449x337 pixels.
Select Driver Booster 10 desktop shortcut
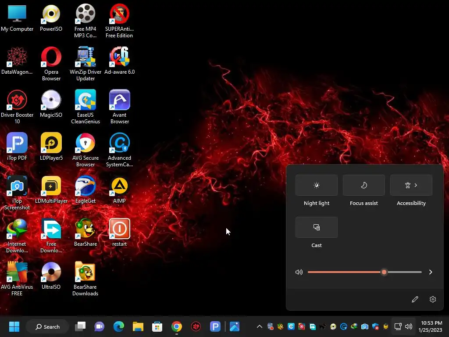click(x=17, y=107)
